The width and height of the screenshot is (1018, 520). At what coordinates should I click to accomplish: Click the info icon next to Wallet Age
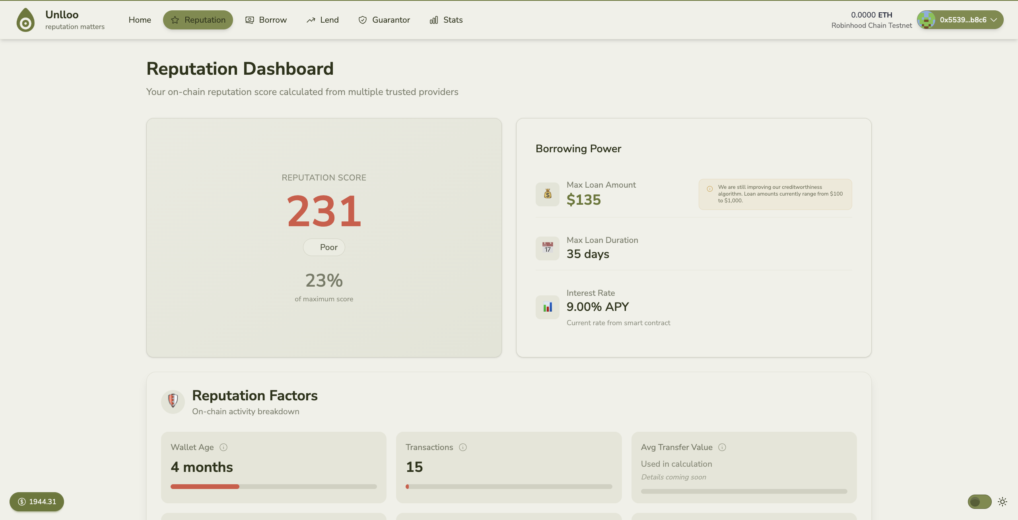coord(223,447)
